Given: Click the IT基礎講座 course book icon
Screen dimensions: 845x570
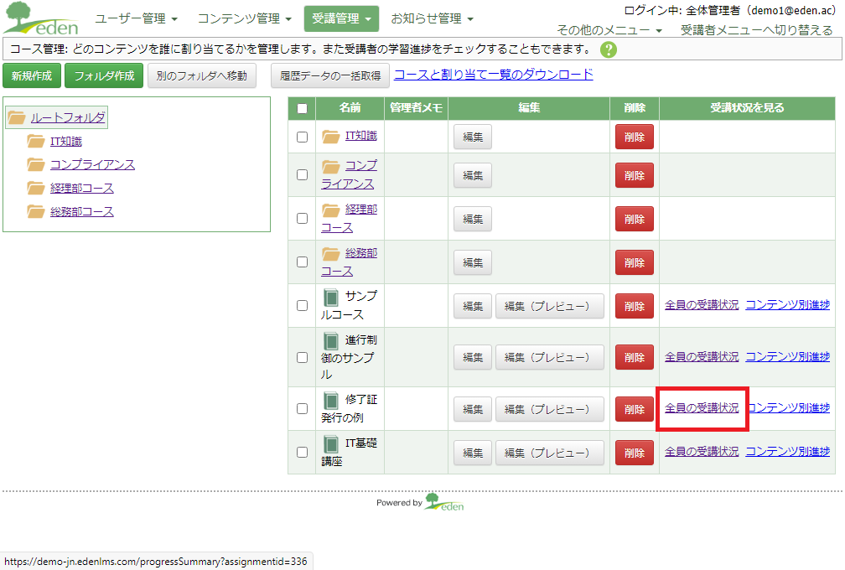Looking at the screenshot, I should point(331,444).
